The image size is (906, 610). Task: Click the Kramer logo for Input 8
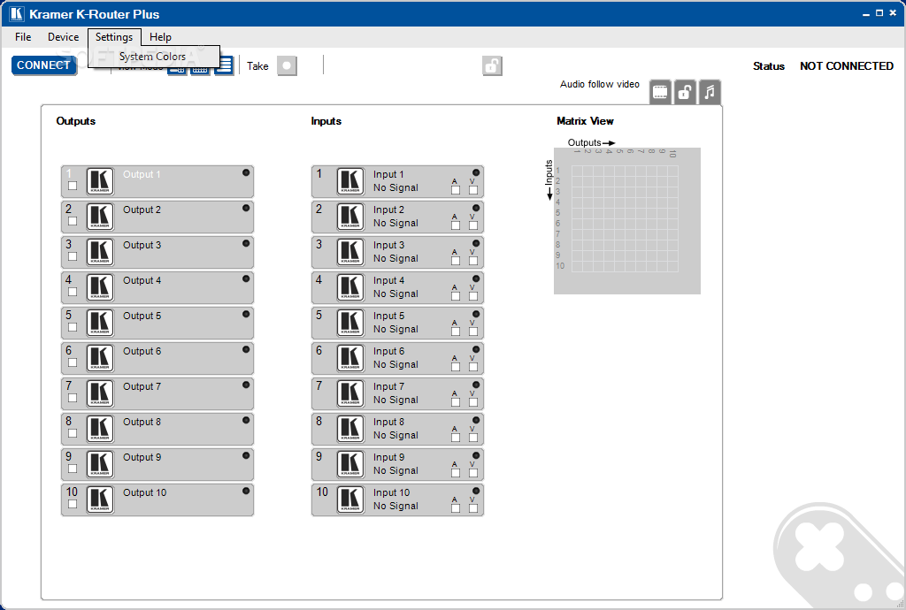[x=350, y=429]
